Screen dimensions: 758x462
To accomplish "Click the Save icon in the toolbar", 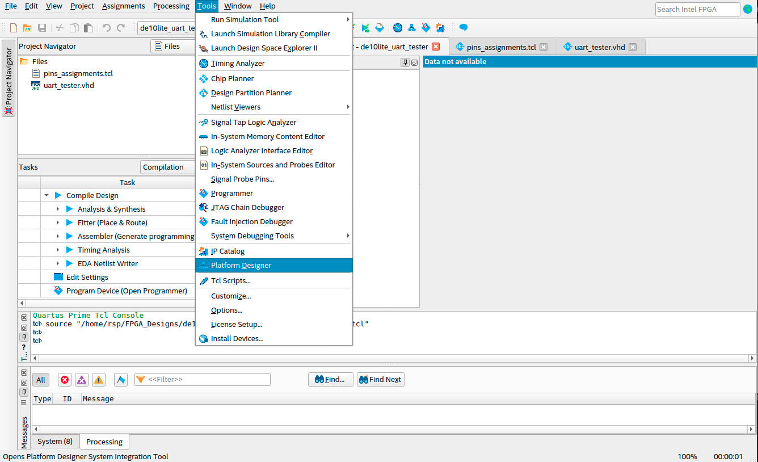I will (42, 28).
